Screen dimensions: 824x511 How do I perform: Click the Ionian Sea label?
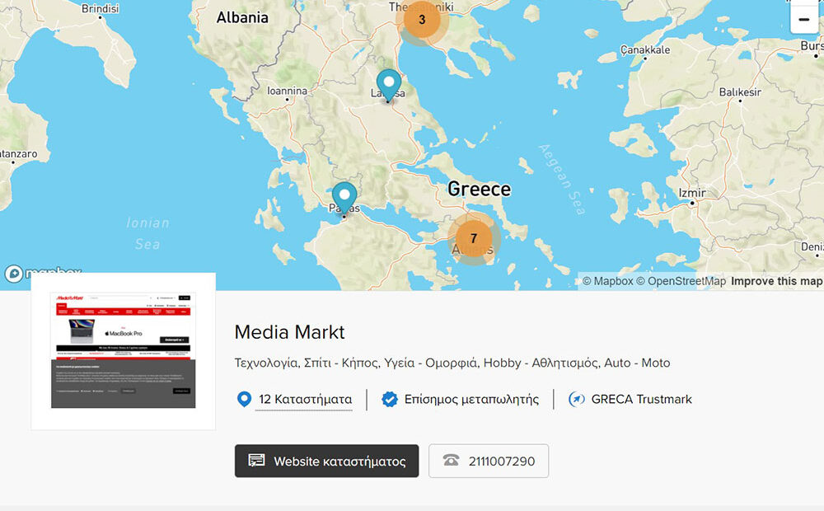tap(147, 233)
